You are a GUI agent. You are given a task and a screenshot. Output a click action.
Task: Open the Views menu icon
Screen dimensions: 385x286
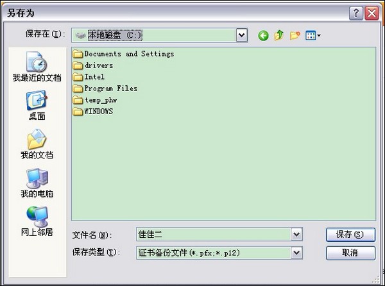pos(313,36)
